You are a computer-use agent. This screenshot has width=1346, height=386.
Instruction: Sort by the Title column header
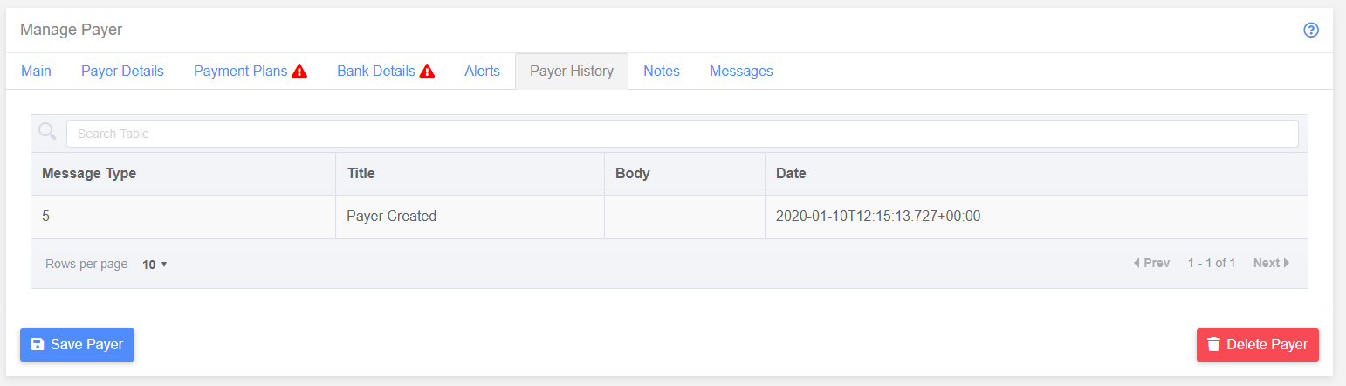tap(470, 173)
